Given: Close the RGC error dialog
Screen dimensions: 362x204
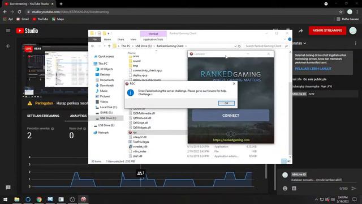Looking at the screenshot, I should coord(234,84).
